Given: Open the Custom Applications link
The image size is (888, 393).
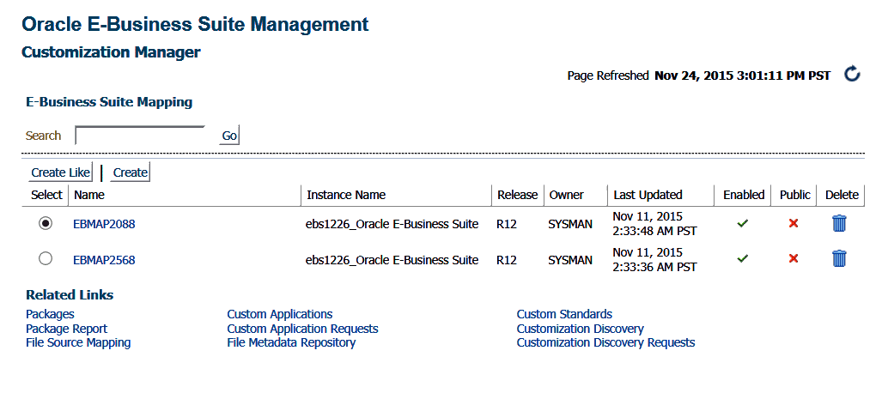Looking at the screenshot, I should (279, 314).
